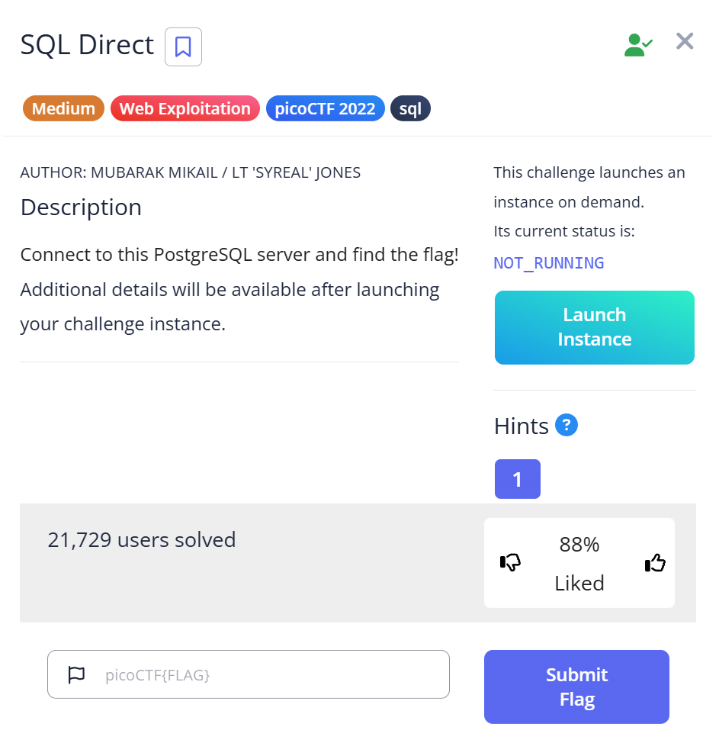Bookmark the SQL Direct challenge
Screen dimensions: 719x756
click(183, 47)
